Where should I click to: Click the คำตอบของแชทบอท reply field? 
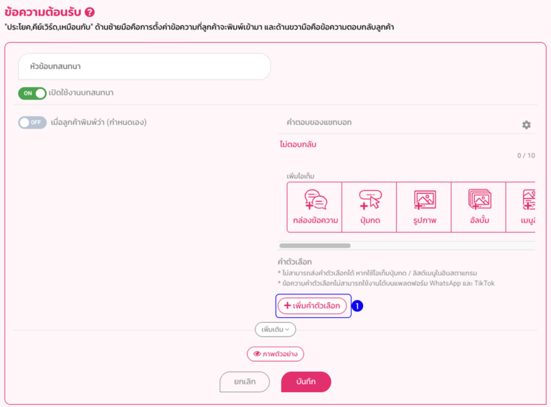(395, 123)
